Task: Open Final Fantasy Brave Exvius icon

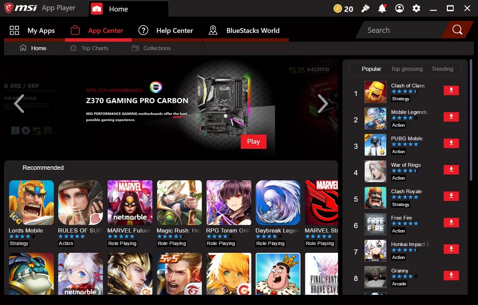Action: click(x=321, y=274)
